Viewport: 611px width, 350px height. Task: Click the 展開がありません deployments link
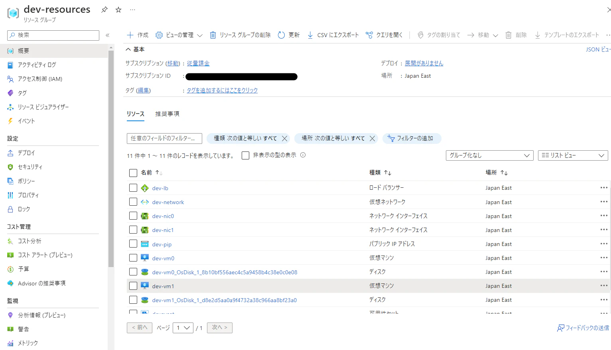click(424, 63)
